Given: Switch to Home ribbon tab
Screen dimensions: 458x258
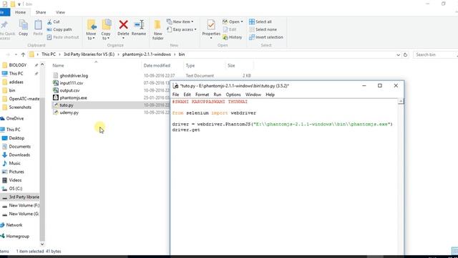Looking at the screenshot, I should tap(20, 12).
